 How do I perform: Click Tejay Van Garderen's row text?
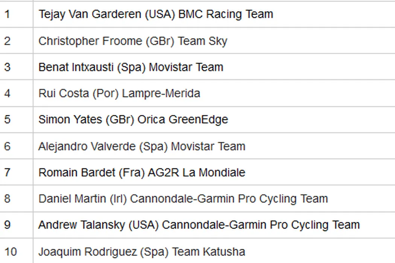coord(156,14)
